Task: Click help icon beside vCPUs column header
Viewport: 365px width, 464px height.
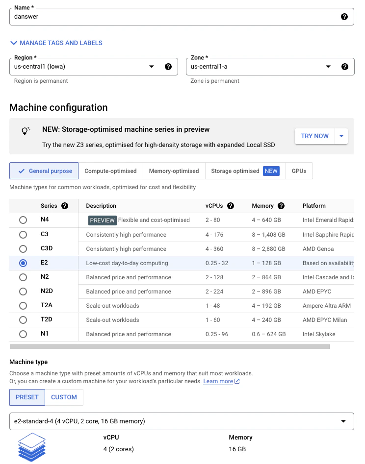Action: 231,206
